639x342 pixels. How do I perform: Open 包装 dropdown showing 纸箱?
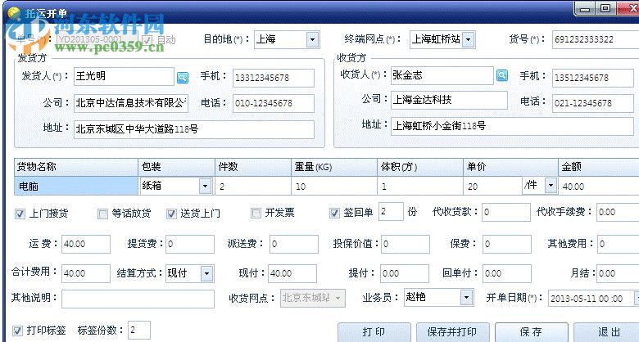(205, 186)
